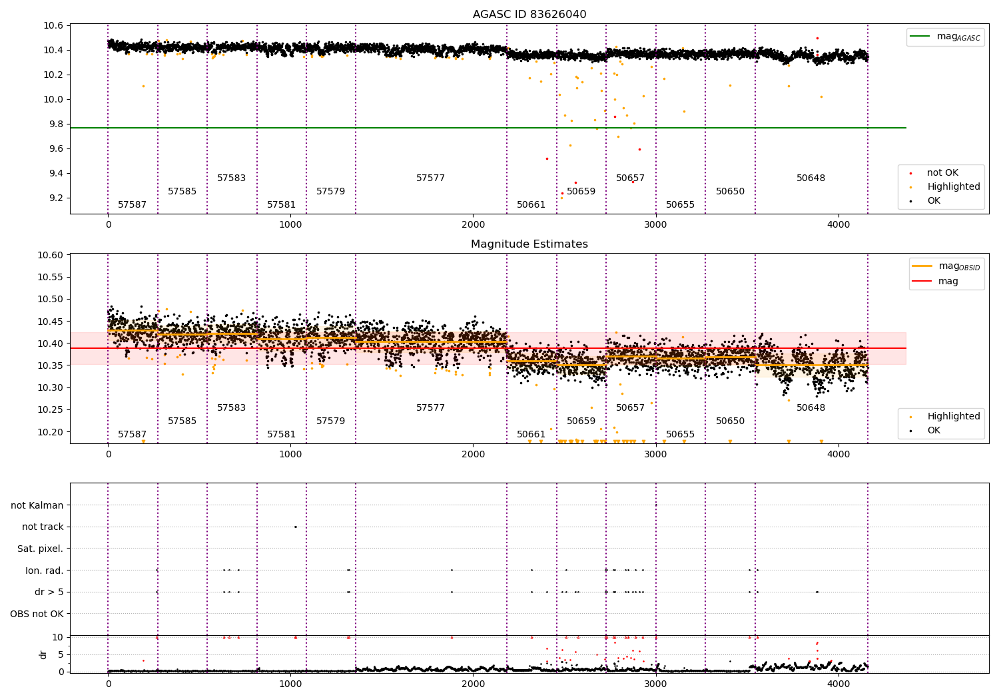Screen dimensions: 999x699
Task: Click the 10.20 tick on the middle y-axis
Action: [50, 432]
